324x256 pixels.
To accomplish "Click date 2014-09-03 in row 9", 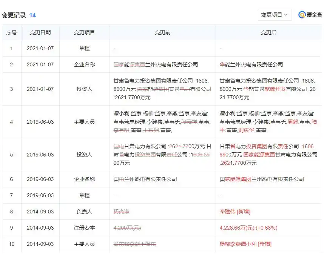I will pyautogui.click(x=40, y=228).
